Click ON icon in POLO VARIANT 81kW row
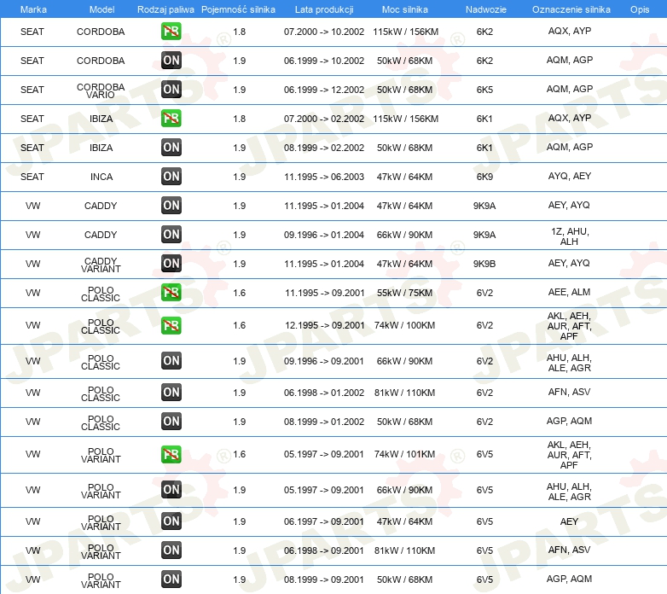 pos(171,550)
